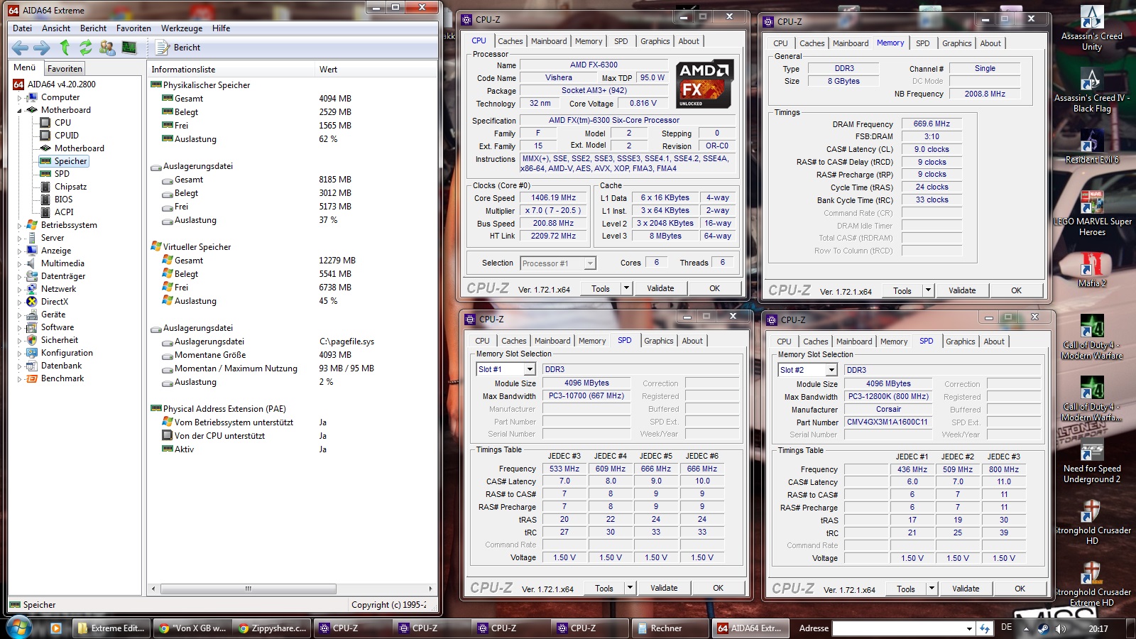Select Need for Speed Underground 2 icon
The height and width of the screenshot is (639, 1136).
(x=1092, y=461)
